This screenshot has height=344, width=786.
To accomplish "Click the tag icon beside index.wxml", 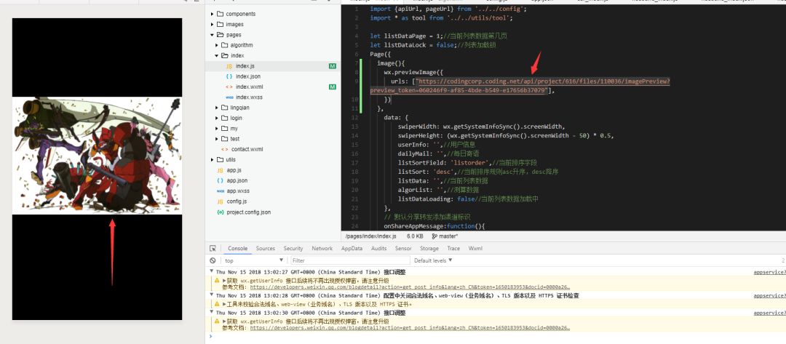I will pyautogui.click(x=229, y=87).
